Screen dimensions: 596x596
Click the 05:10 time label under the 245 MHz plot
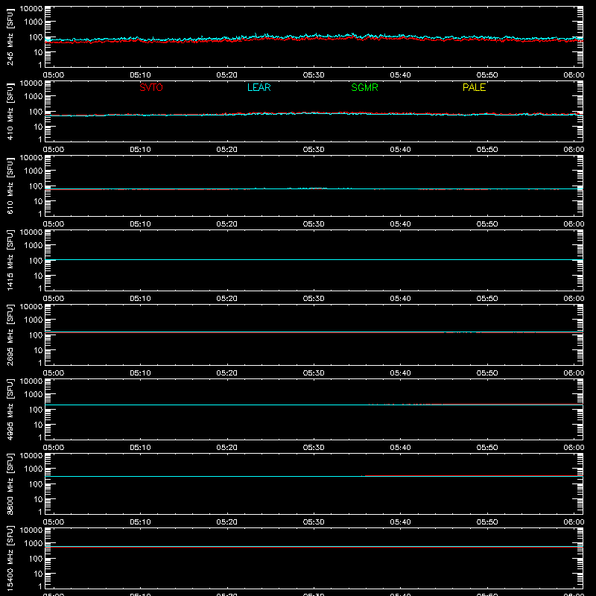coord(140,75)
